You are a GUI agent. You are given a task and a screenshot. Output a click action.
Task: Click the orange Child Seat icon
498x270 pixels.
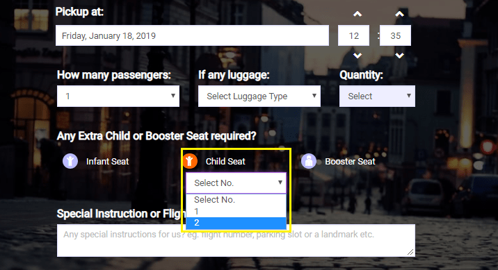(190, 161)
